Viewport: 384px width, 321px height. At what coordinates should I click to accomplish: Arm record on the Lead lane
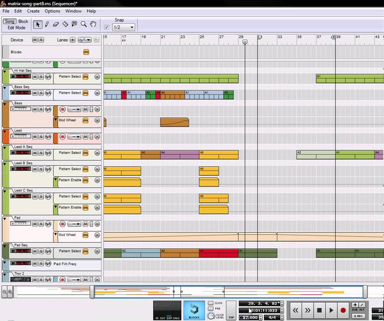click(x=62, y=136)
